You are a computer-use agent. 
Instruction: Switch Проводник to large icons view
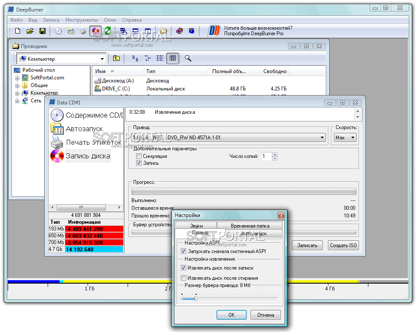coord(135,58)
